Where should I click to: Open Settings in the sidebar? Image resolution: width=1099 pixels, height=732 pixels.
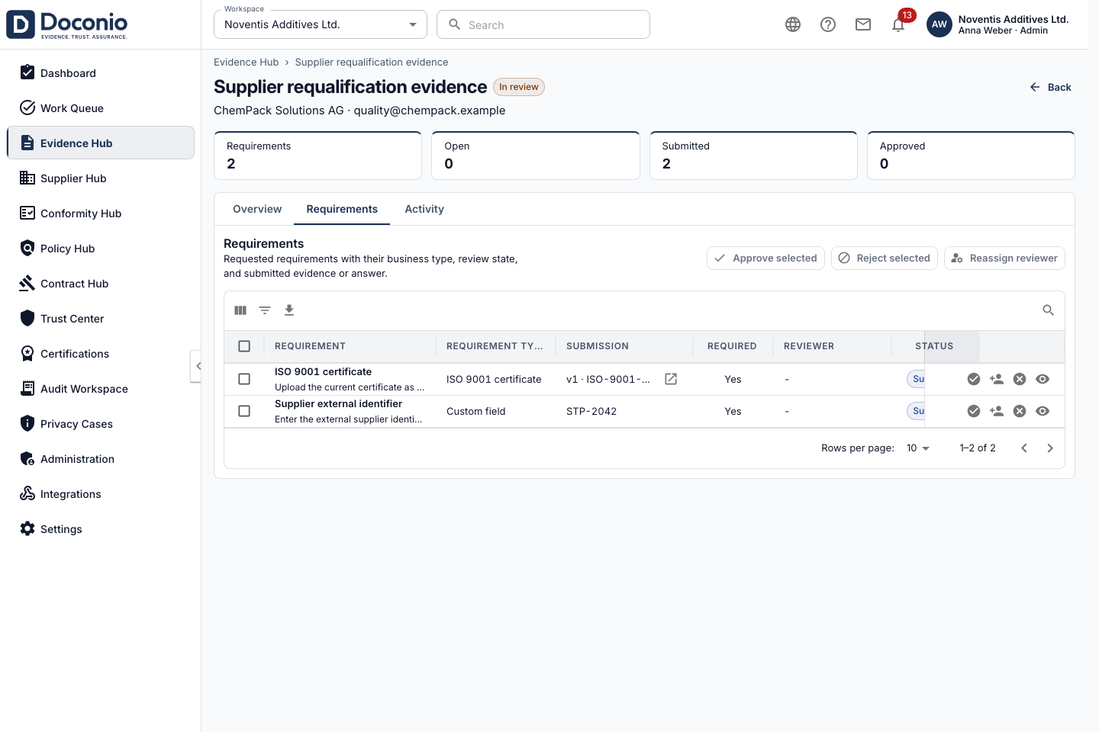pos(101,529)
